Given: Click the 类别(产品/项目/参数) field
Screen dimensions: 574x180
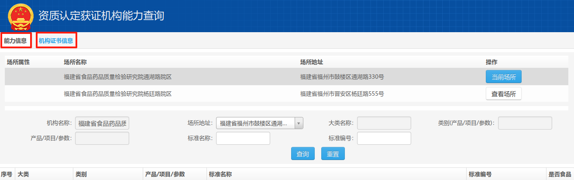Looking at the screenshot, I should coord(525,123).
